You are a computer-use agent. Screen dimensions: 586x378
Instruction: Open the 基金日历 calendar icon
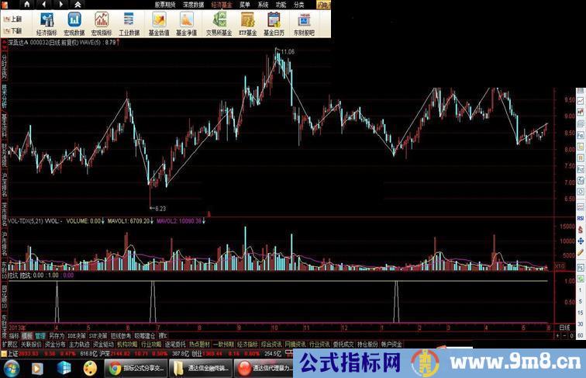275,23
